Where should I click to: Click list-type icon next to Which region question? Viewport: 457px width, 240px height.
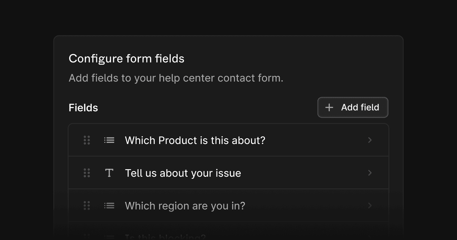click(x=109, y=205)
